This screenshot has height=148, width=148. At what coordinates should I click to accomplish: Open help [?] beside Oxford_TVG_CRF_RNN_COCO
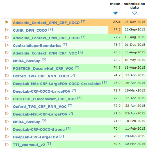[x=73, y=75]
